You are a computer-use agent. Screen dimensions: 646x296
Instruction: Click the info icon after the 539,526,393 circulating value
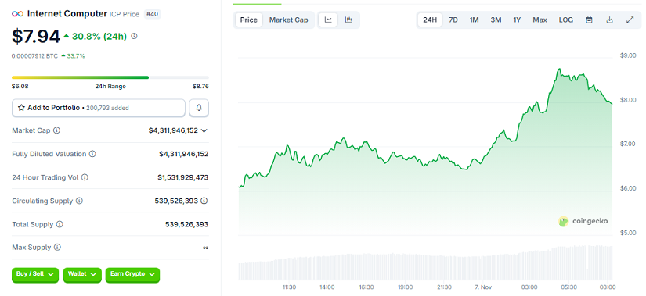point(204,201)
